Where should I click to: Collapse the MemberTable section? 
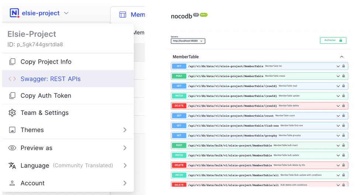click(341, 57)
